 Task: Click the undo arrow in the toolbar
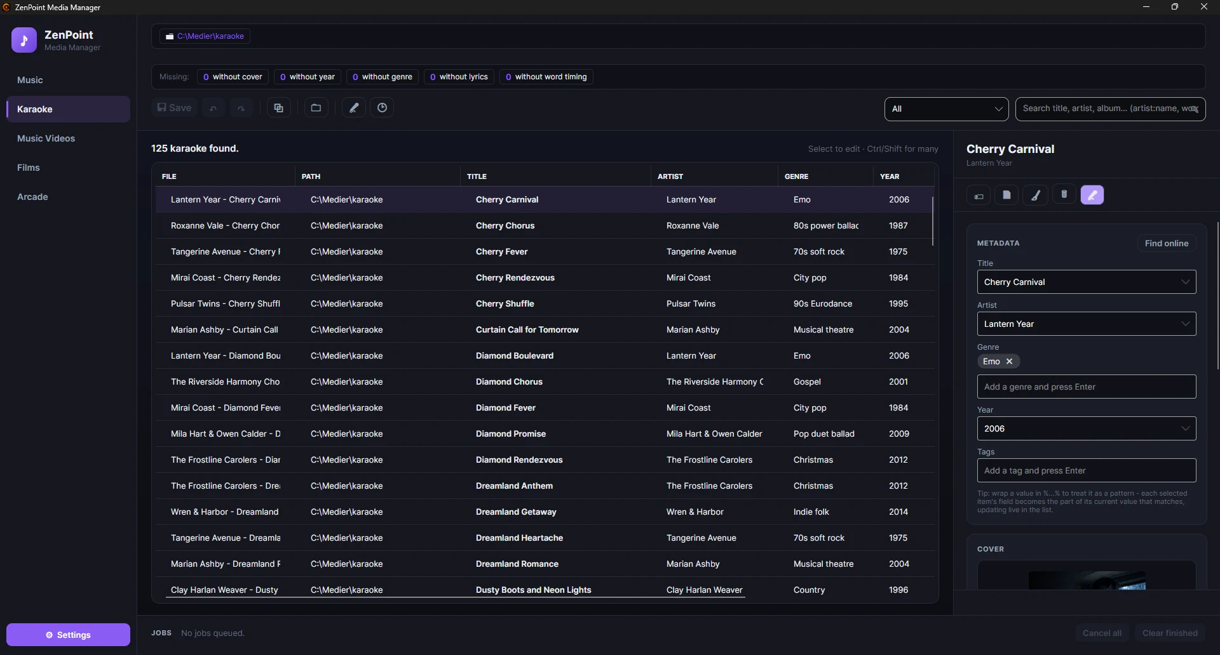click(x=213, y=108)
